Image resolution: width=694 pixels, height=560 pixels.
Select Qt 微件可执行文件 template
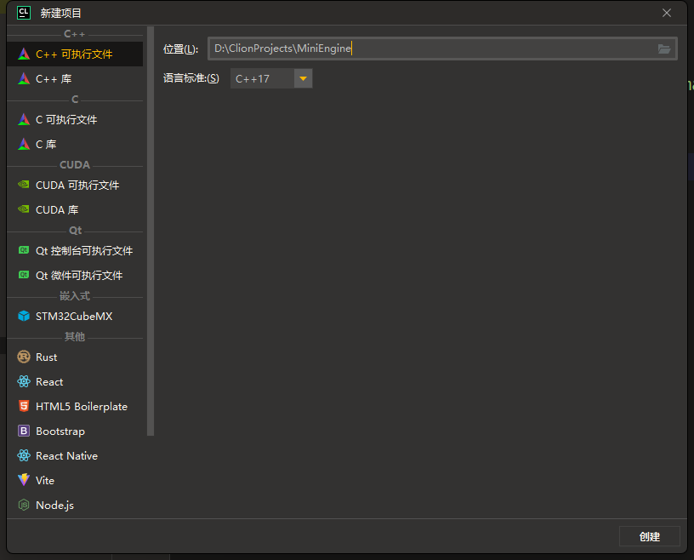click(75, 275)
